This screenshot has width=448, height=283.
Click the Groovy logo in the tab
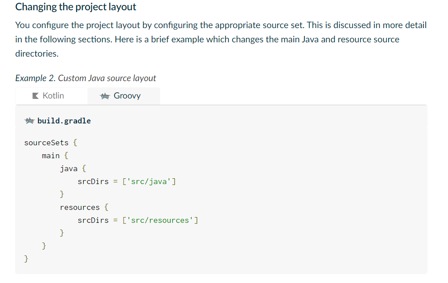(x=105, y=96)
